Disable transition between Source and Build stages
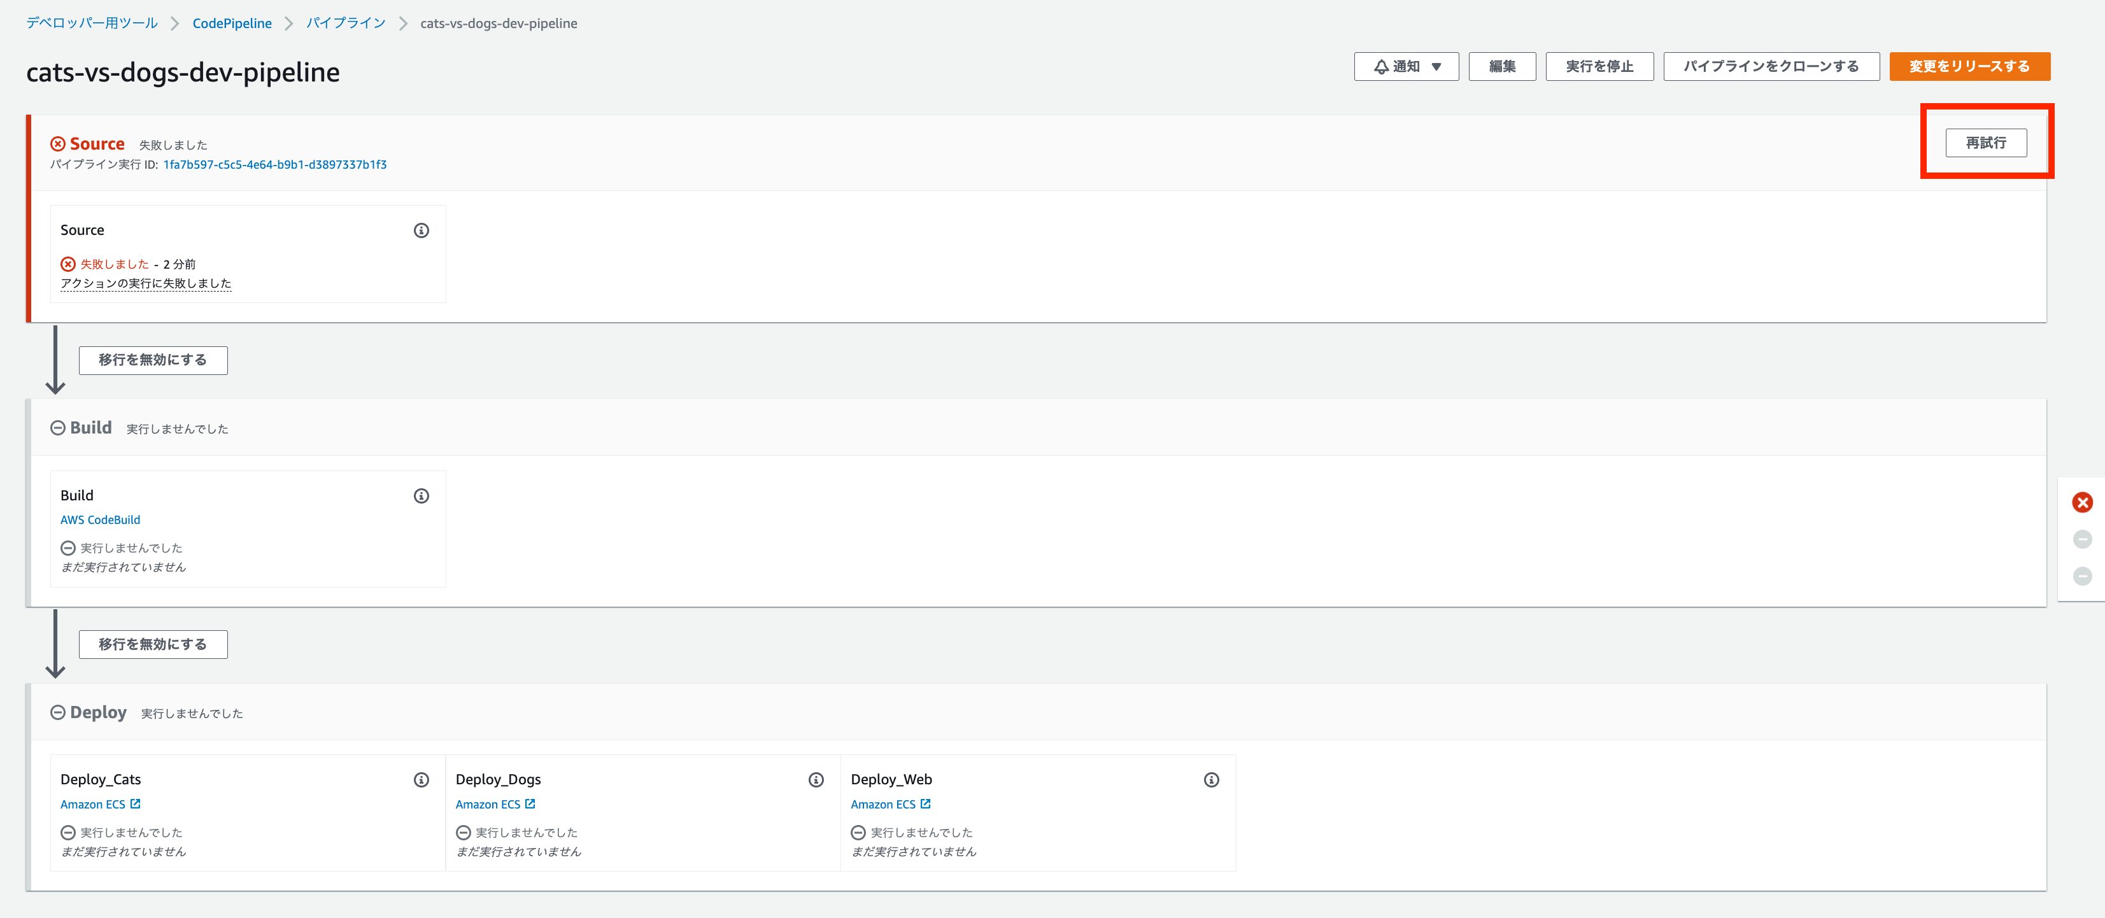The image size is (2105, 918). point(153,359)
